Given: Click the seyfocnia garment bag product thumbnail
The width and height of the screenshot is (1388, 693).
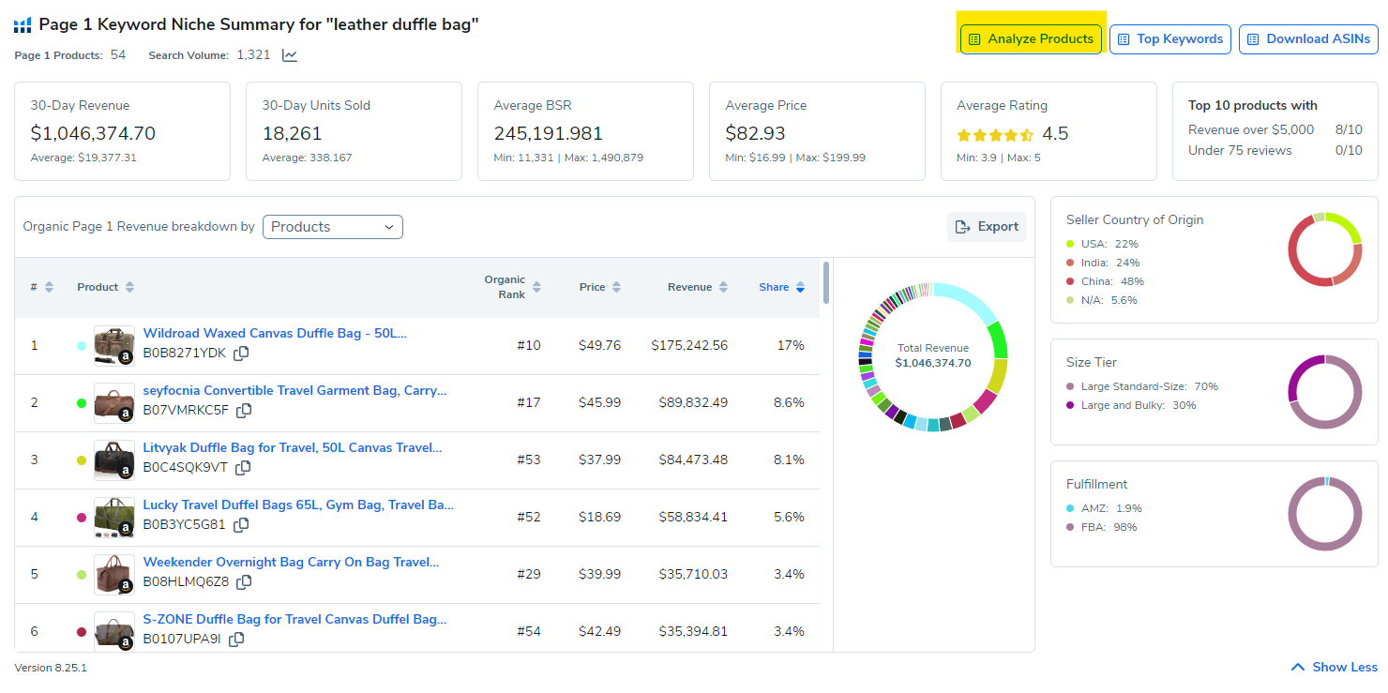Looking at the screenshot, I should (x=113, y=403).
